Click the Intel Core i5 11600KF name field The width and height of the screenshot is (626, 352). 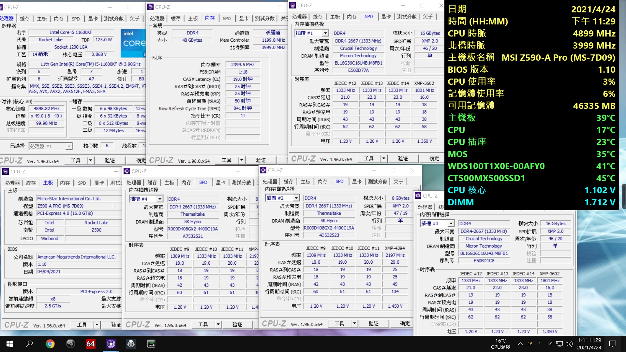click(71, 32)
